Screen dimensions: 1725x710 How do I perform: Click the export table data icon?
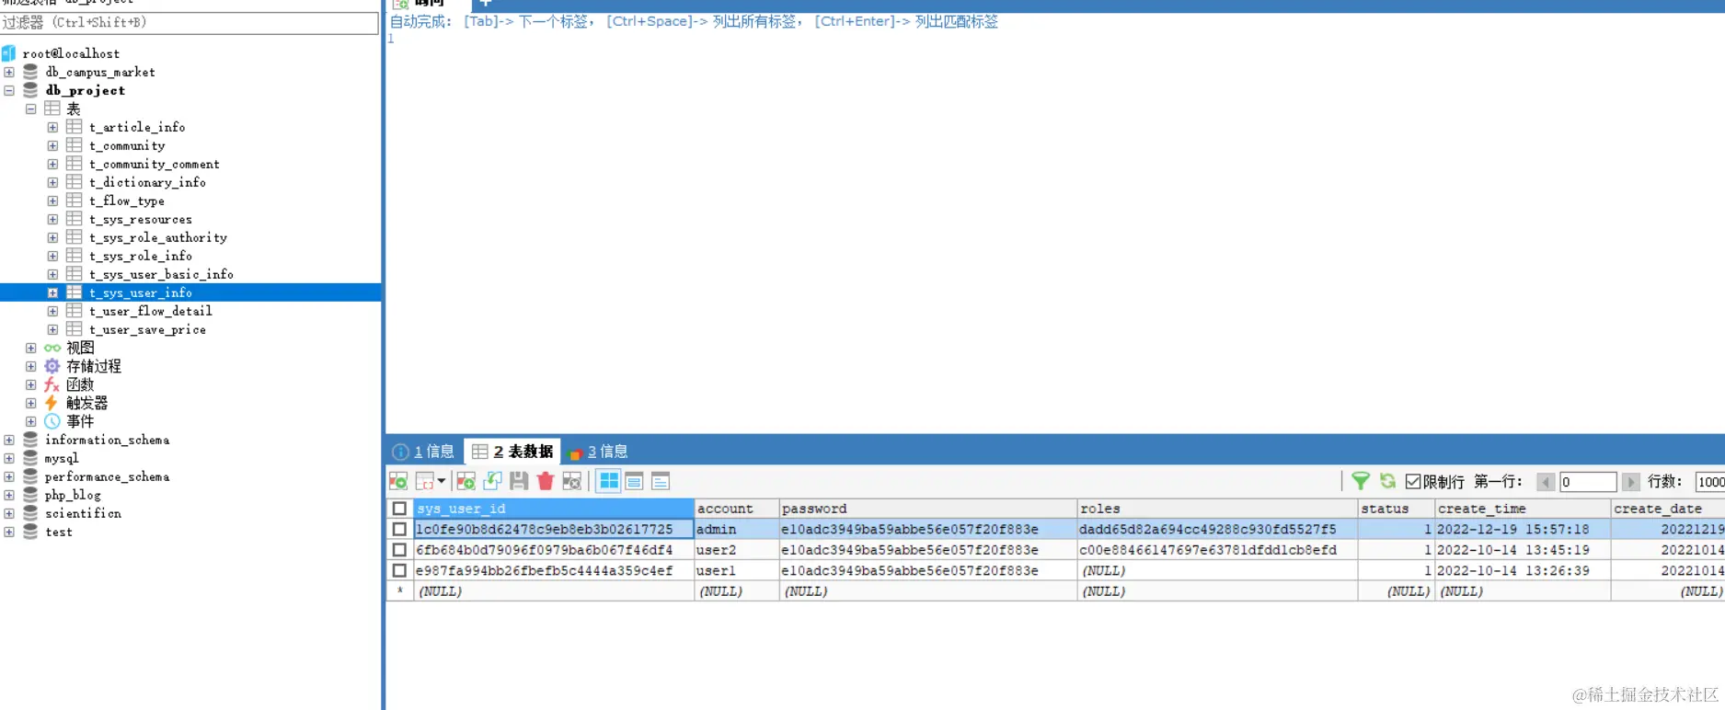pos(398,481)
